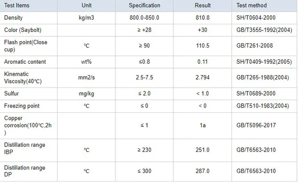Click the Flash point result 110.5
This screenshot has width=298, height=182.
[x=203, y=46]
